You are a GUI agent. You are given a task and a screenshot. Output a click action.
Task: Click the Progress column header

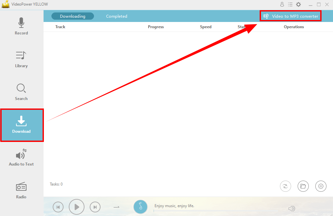pos(156,27)
